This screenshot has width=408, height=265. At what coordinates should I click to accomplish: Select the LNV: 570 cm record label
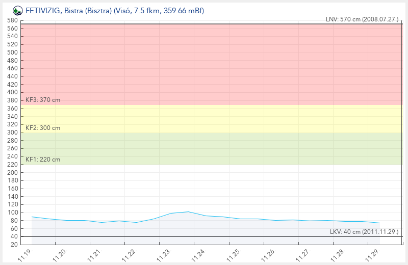tap(362, 19)
